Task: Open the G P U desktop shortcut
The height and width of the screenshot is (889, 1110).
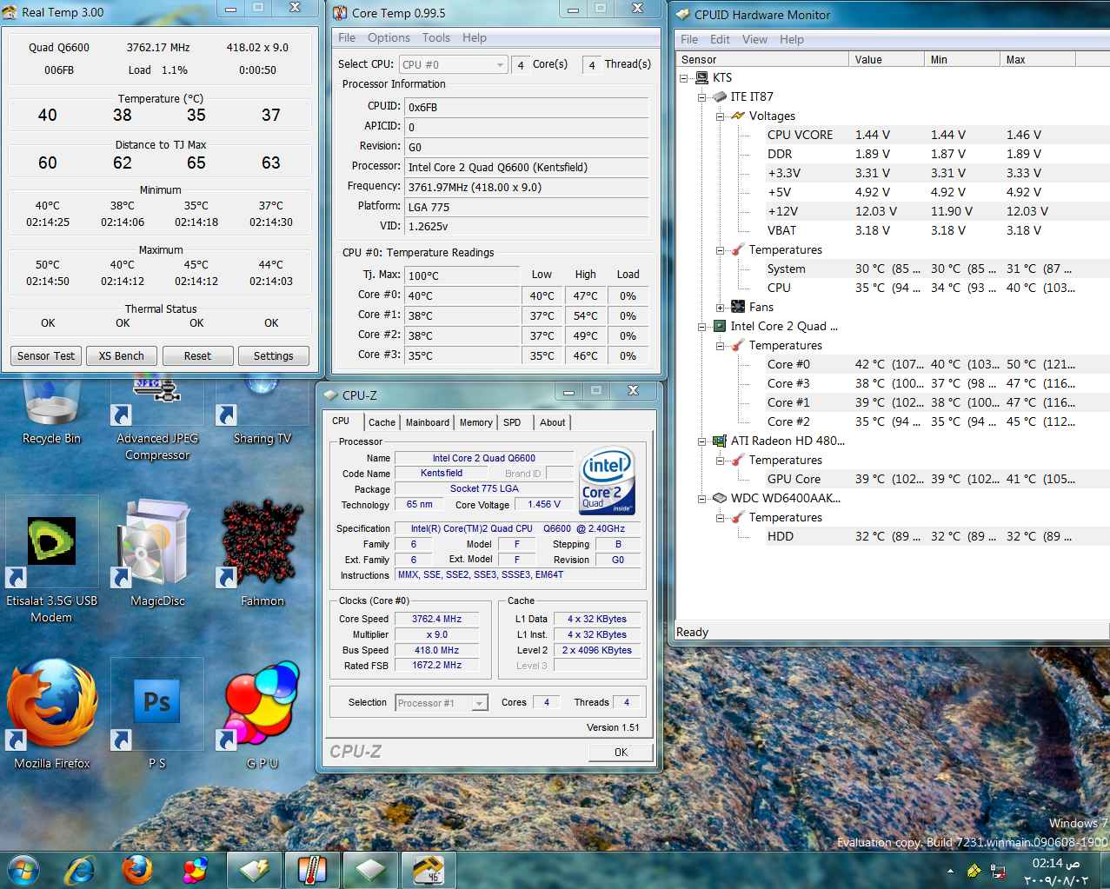Action: point(262,714)
